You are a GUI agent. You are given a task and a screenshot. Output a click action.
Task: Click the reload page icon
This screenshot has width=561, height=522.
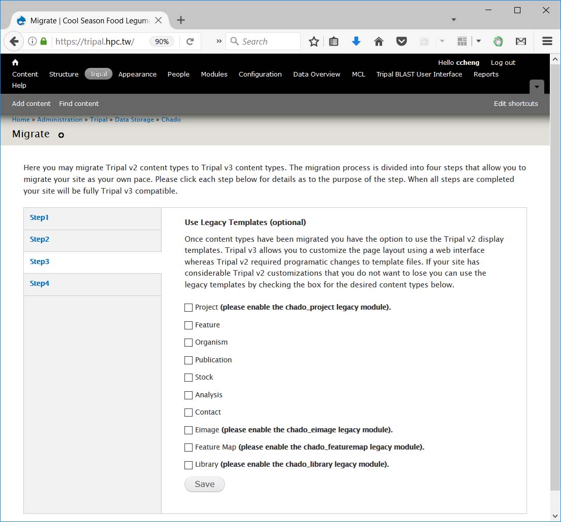(x=190, y=42)
